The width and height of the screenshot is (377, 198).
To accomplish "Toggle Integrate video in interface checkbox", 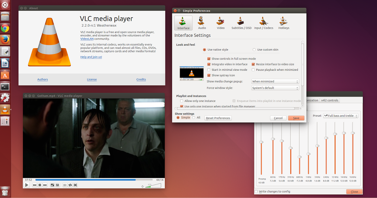I will tap(209, 64).
